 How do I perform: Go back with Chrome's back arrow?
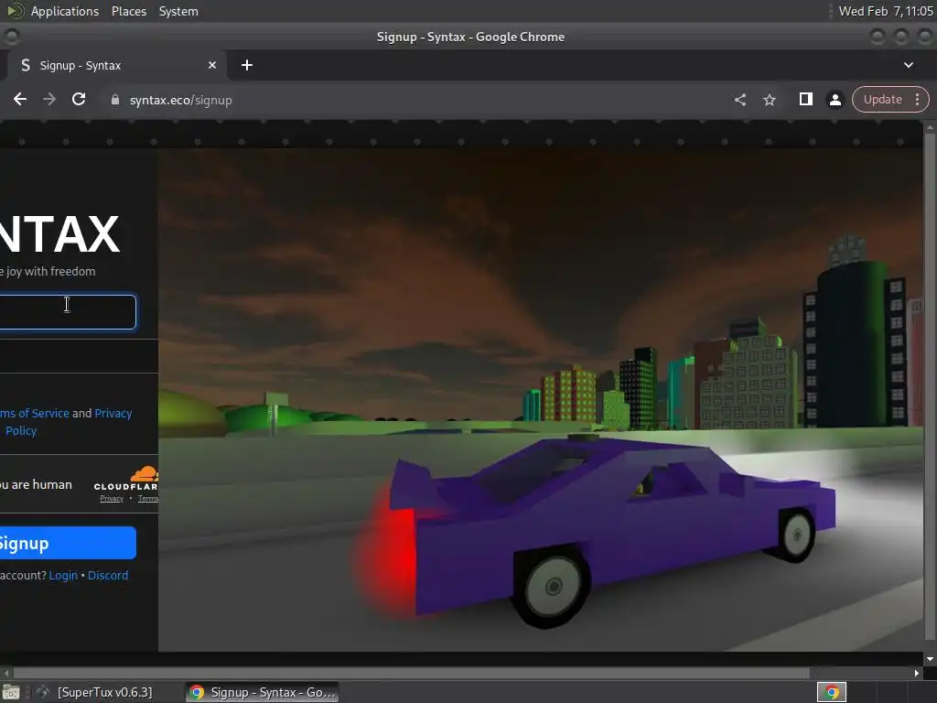coord(20,99)
